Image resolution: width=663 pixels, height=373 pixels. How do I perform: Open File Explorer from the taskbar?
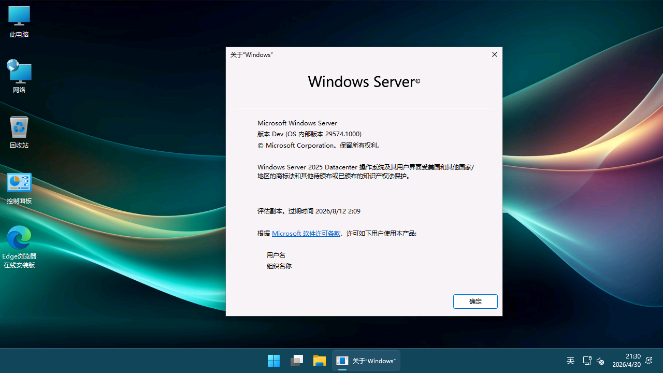coord(320,361)
